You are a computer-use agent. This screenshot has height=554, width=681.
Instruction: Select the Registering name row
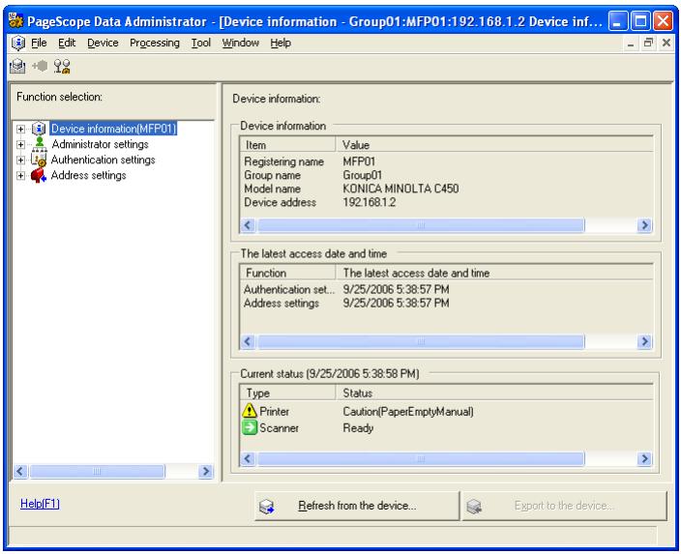(x=447, y=161)
